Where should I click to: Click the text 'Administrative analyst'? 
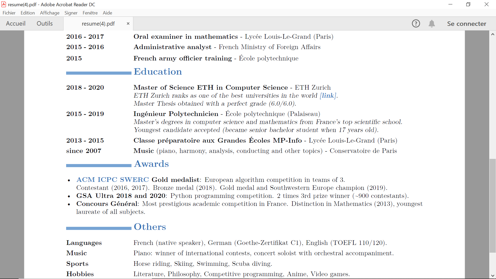[x=173, y=47]
